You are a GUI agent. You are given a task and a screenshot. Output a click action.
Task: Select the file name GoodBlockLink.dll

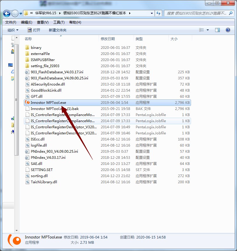(46, 90)
